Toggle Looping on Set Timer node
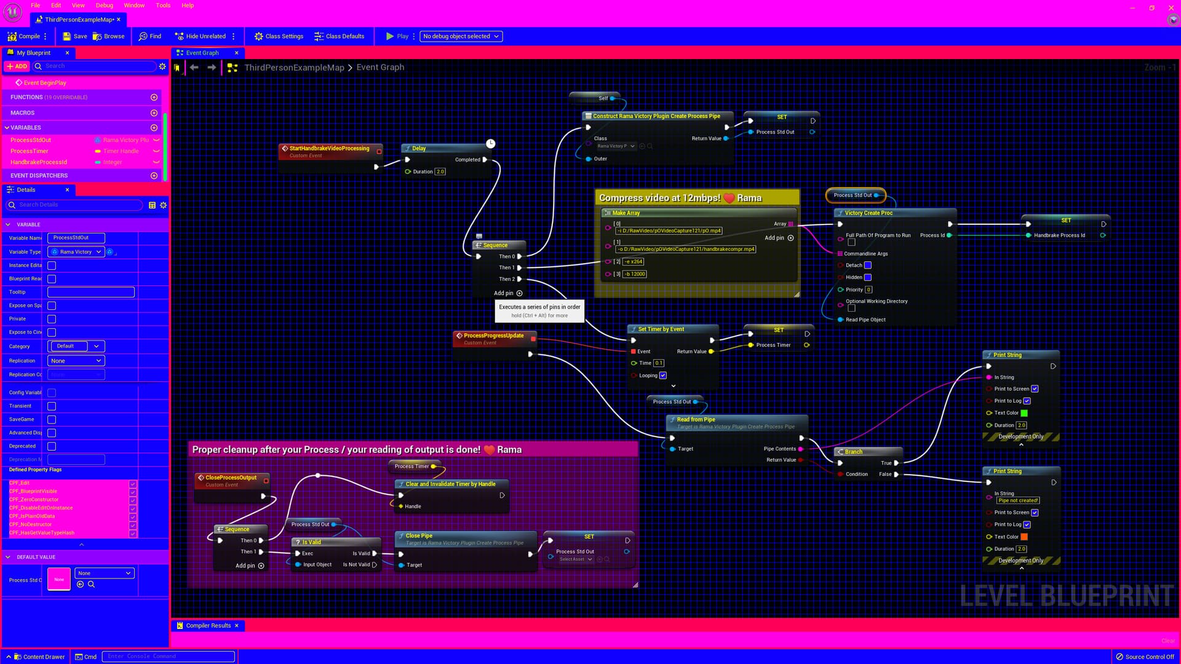The image size is (1181, 664). pos(663,376)
